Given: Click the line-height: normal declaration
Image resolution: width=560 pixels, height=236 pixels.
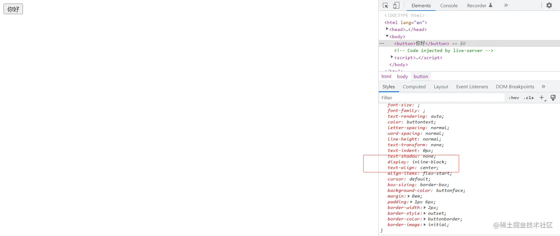Looking at the screenshot, I should pyautogui.click(x=414, y=139).
